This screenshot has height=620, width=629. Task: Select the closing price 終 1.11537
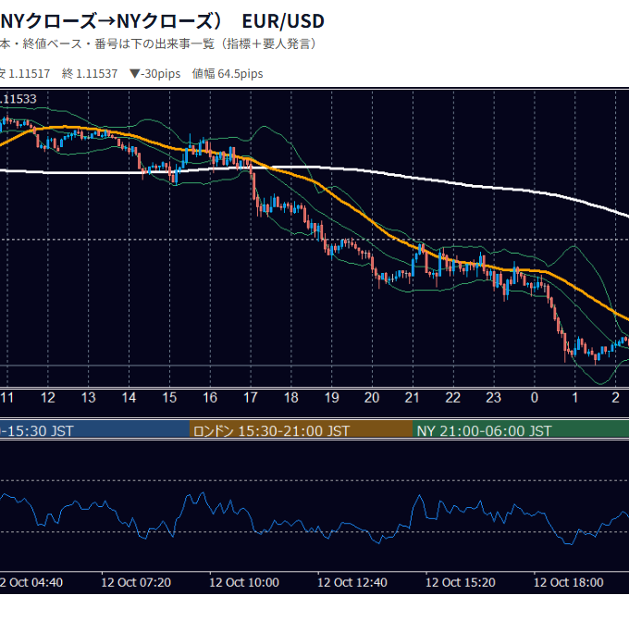tap(90, 74)
